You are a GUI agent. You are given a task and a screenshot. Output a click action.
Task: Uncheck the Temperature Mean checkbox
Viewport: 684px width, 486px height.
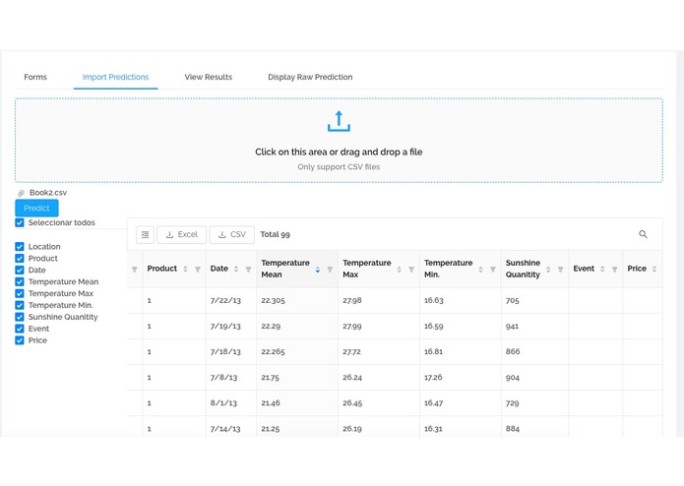coord(20,282)
